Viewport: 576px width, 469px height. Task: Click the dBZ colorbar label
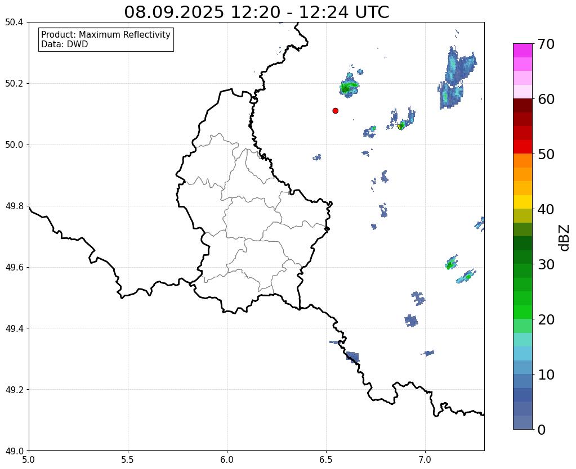[565, 238]
